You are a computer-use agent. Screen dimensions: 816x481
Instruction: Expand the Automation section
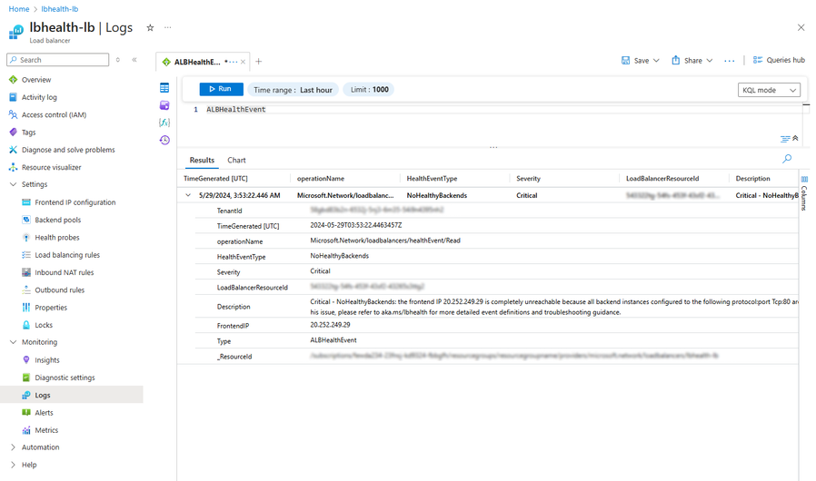[13, 447]
